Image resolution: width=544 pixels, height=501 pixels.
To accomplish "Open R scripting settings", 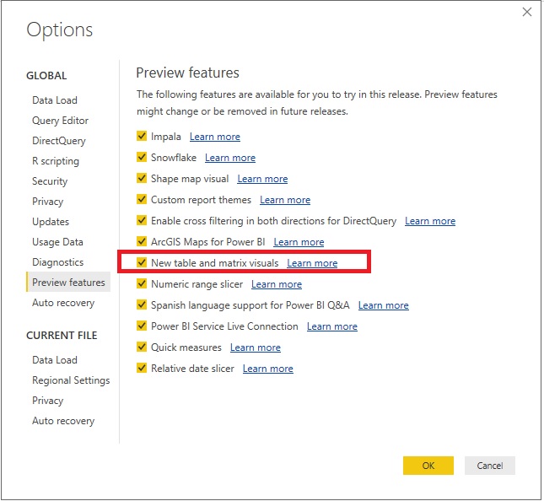I will click(x=56, y=161).
